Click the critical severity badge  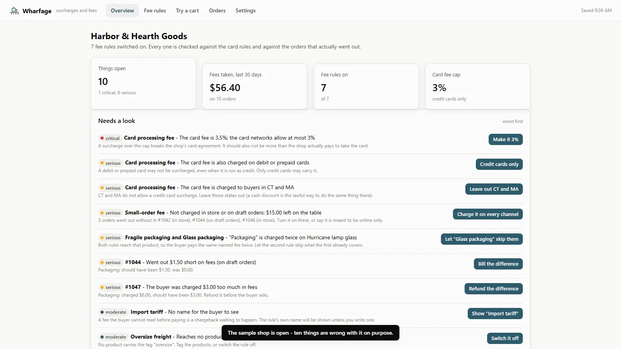click(110, 138)
